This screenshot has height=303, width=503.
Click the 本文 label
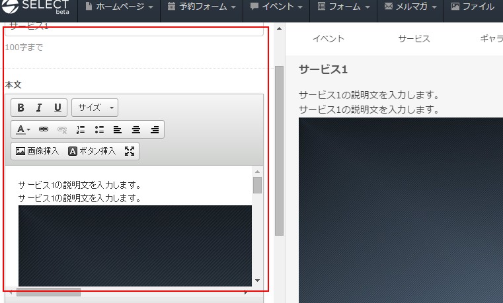click(13, 85)
